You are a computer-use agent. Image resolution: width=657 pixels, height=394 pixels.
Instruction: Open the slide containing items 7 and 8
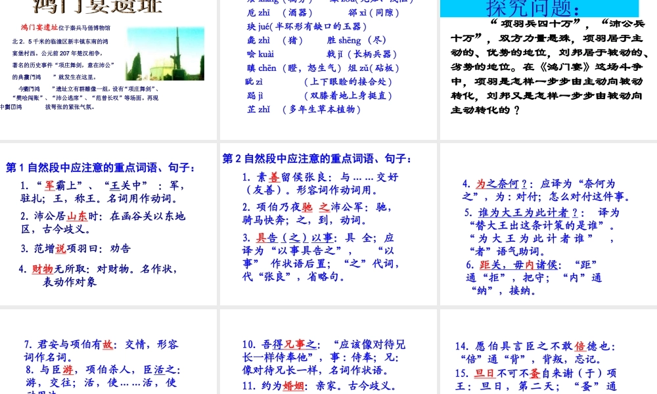(x=108, y=352)
